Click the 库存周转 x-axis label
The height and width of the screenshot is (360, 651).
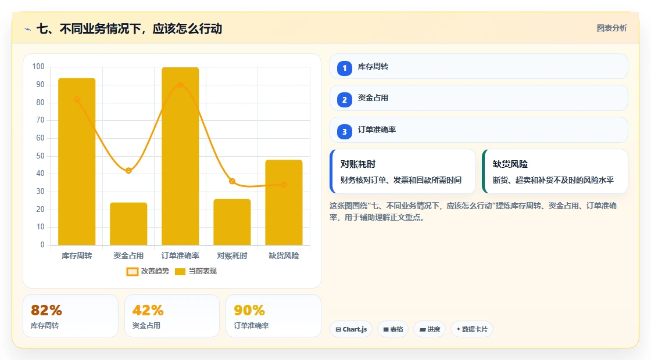[77, 256]
